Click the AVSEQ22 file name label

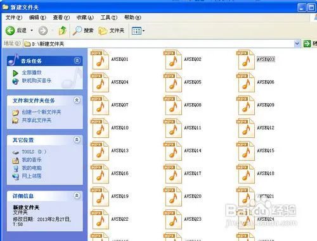[x=120, y=219]
